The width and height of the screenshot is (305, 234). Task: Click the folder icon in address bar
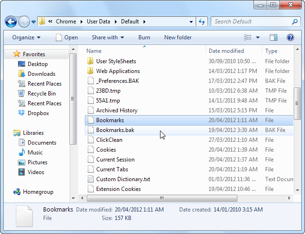point(42,22)
